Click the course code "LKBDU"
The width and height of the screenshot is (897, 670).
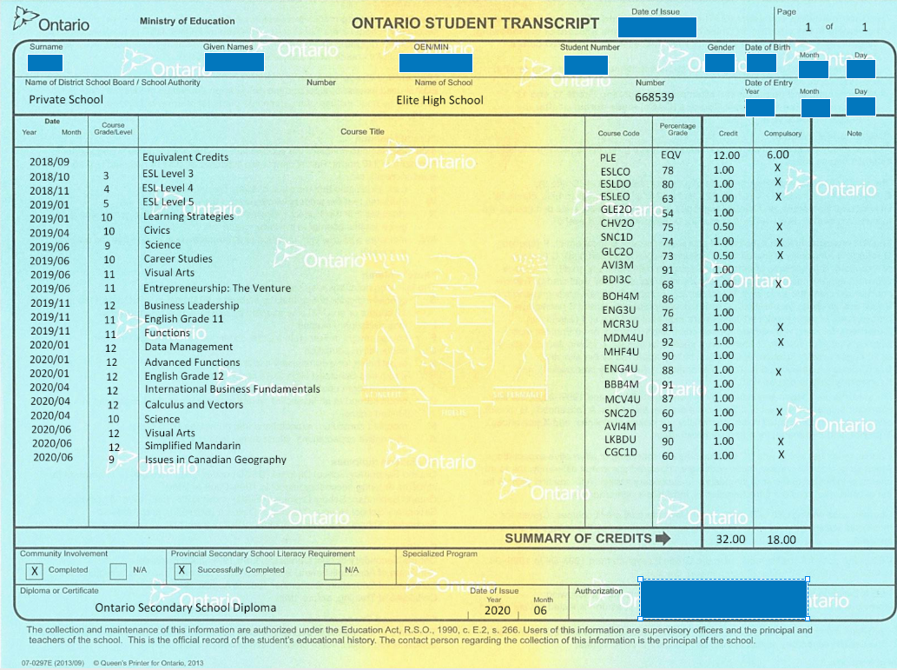pyautogui.click(x=620, y=440)
